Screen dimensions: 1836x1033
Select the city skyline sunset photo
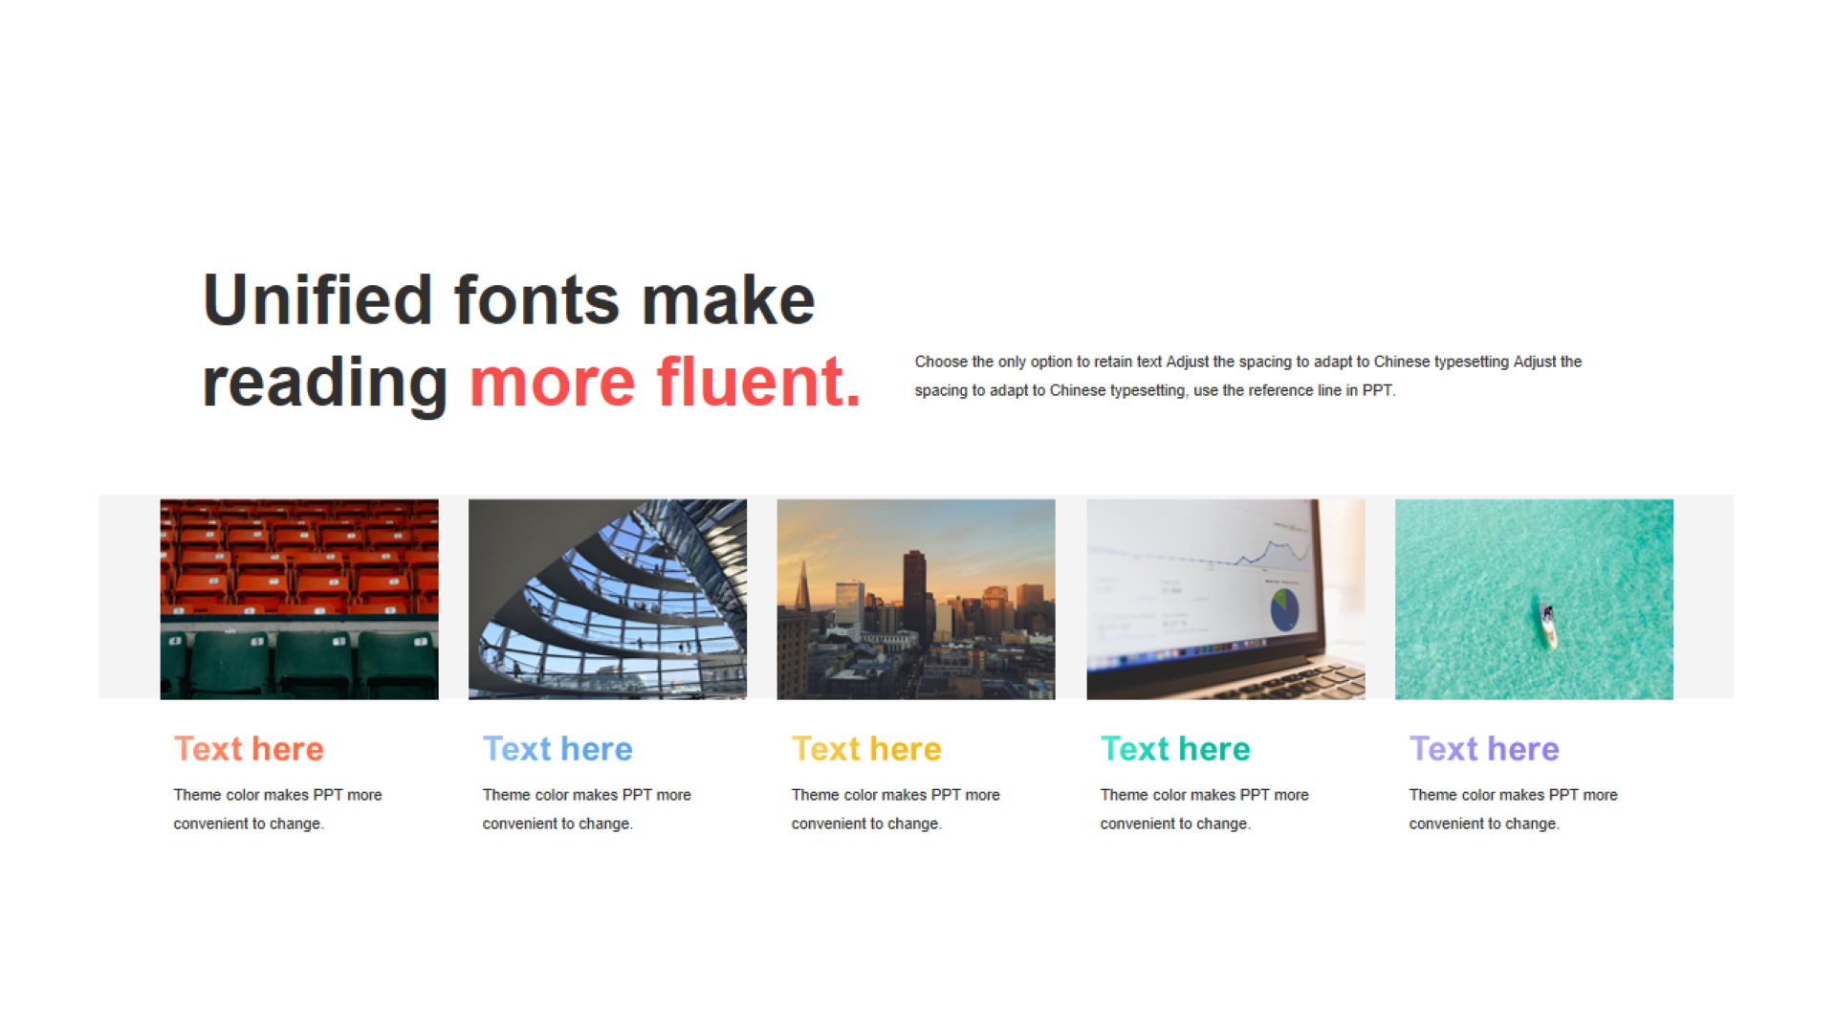pos(916,599)
